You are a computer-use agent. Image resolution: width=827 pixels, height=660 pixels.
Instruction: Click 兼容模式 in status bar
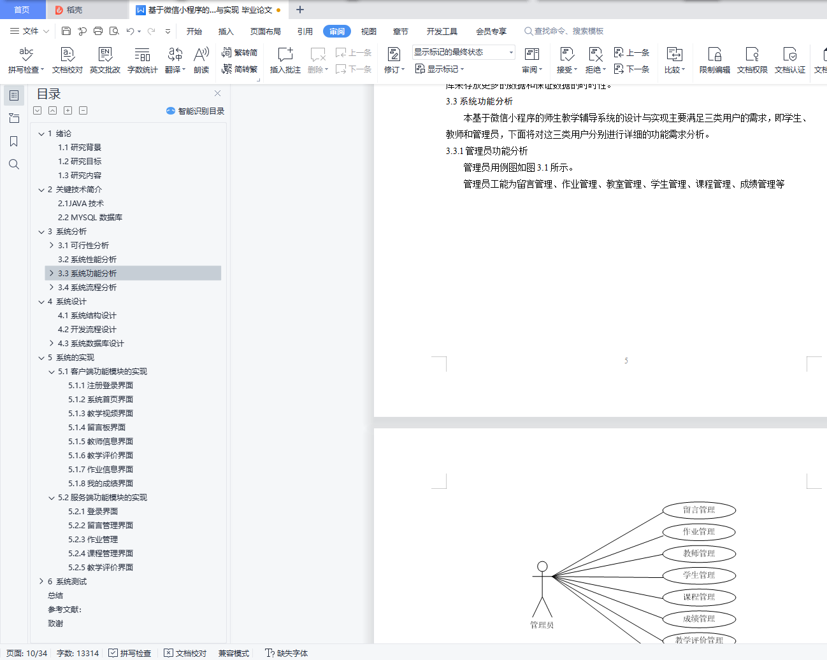coord(234,653)
